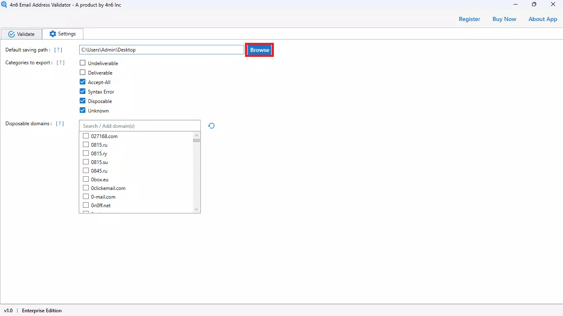The height and width of the screenshot is (316, 563).
Task: Check the 0box.eu domain
Action: click(86, 179)
